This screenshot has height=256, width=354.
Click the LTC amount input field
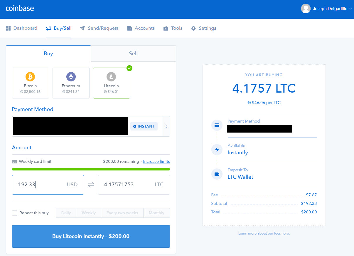[134, 185]
